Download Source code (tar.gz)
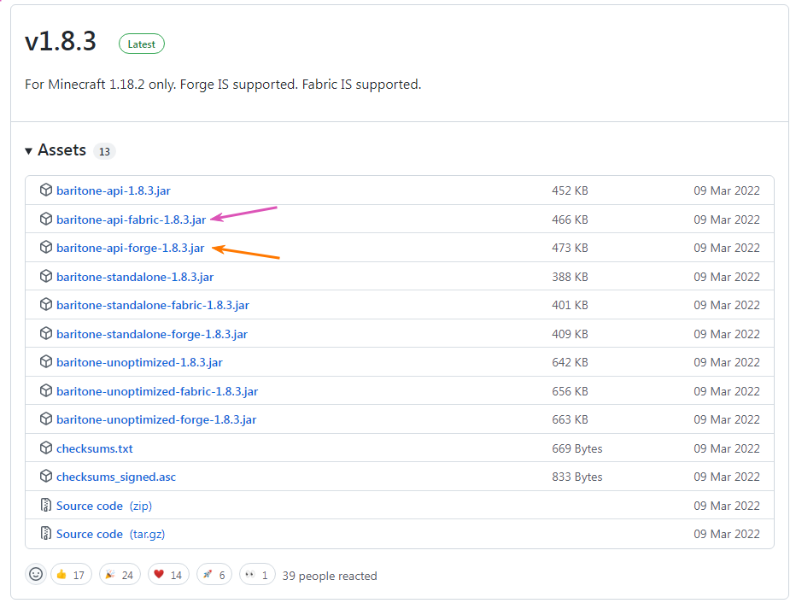This screenshot has width=796, height=609. coord(111,535)
